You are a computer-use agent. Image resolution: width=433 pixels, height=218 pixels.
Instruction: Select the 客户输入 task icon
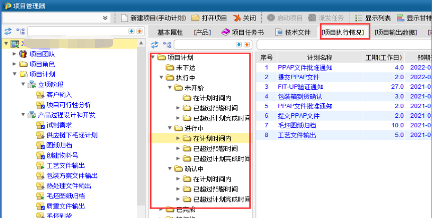click(x=40, y=95)
